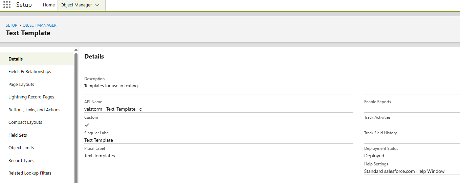The width and height of the screenshot is (460, 183).
Task: Open Field Sets section
Action: 18,135
